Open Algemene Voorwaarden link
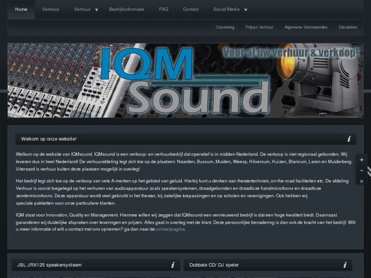The height and width of the screenshot is (278, 371). (306, 27)
